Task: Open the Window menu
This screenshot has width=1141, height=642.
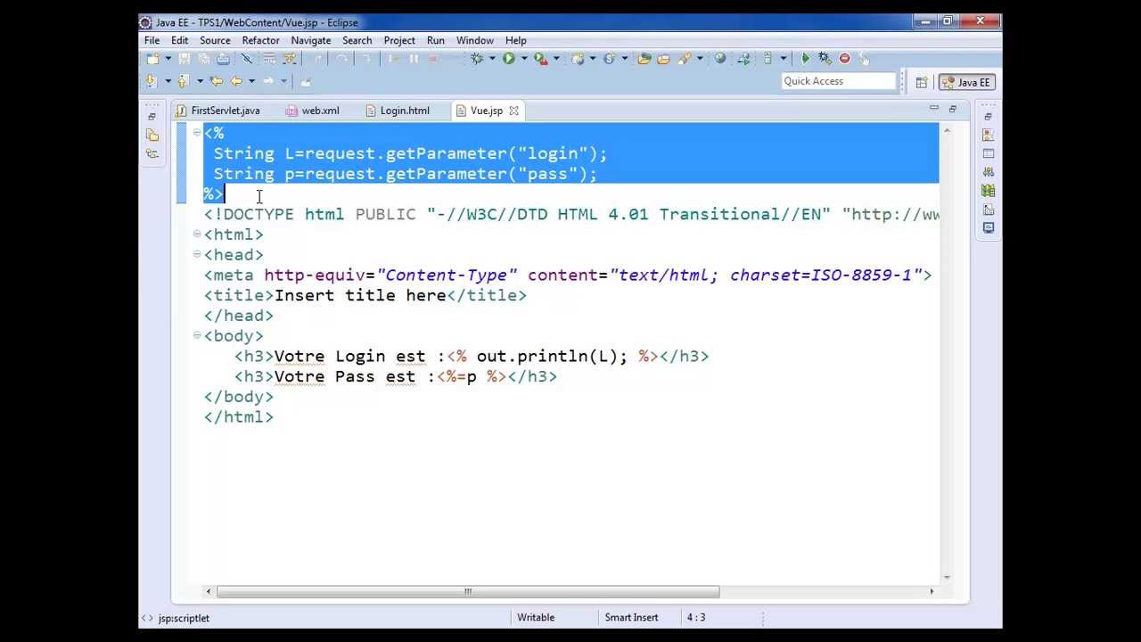Action: [x=475, y=40]
